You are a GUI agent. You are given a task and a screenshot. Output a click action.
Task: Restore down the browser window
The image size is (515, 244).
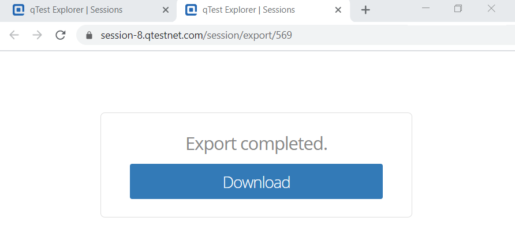click(458, 8)
